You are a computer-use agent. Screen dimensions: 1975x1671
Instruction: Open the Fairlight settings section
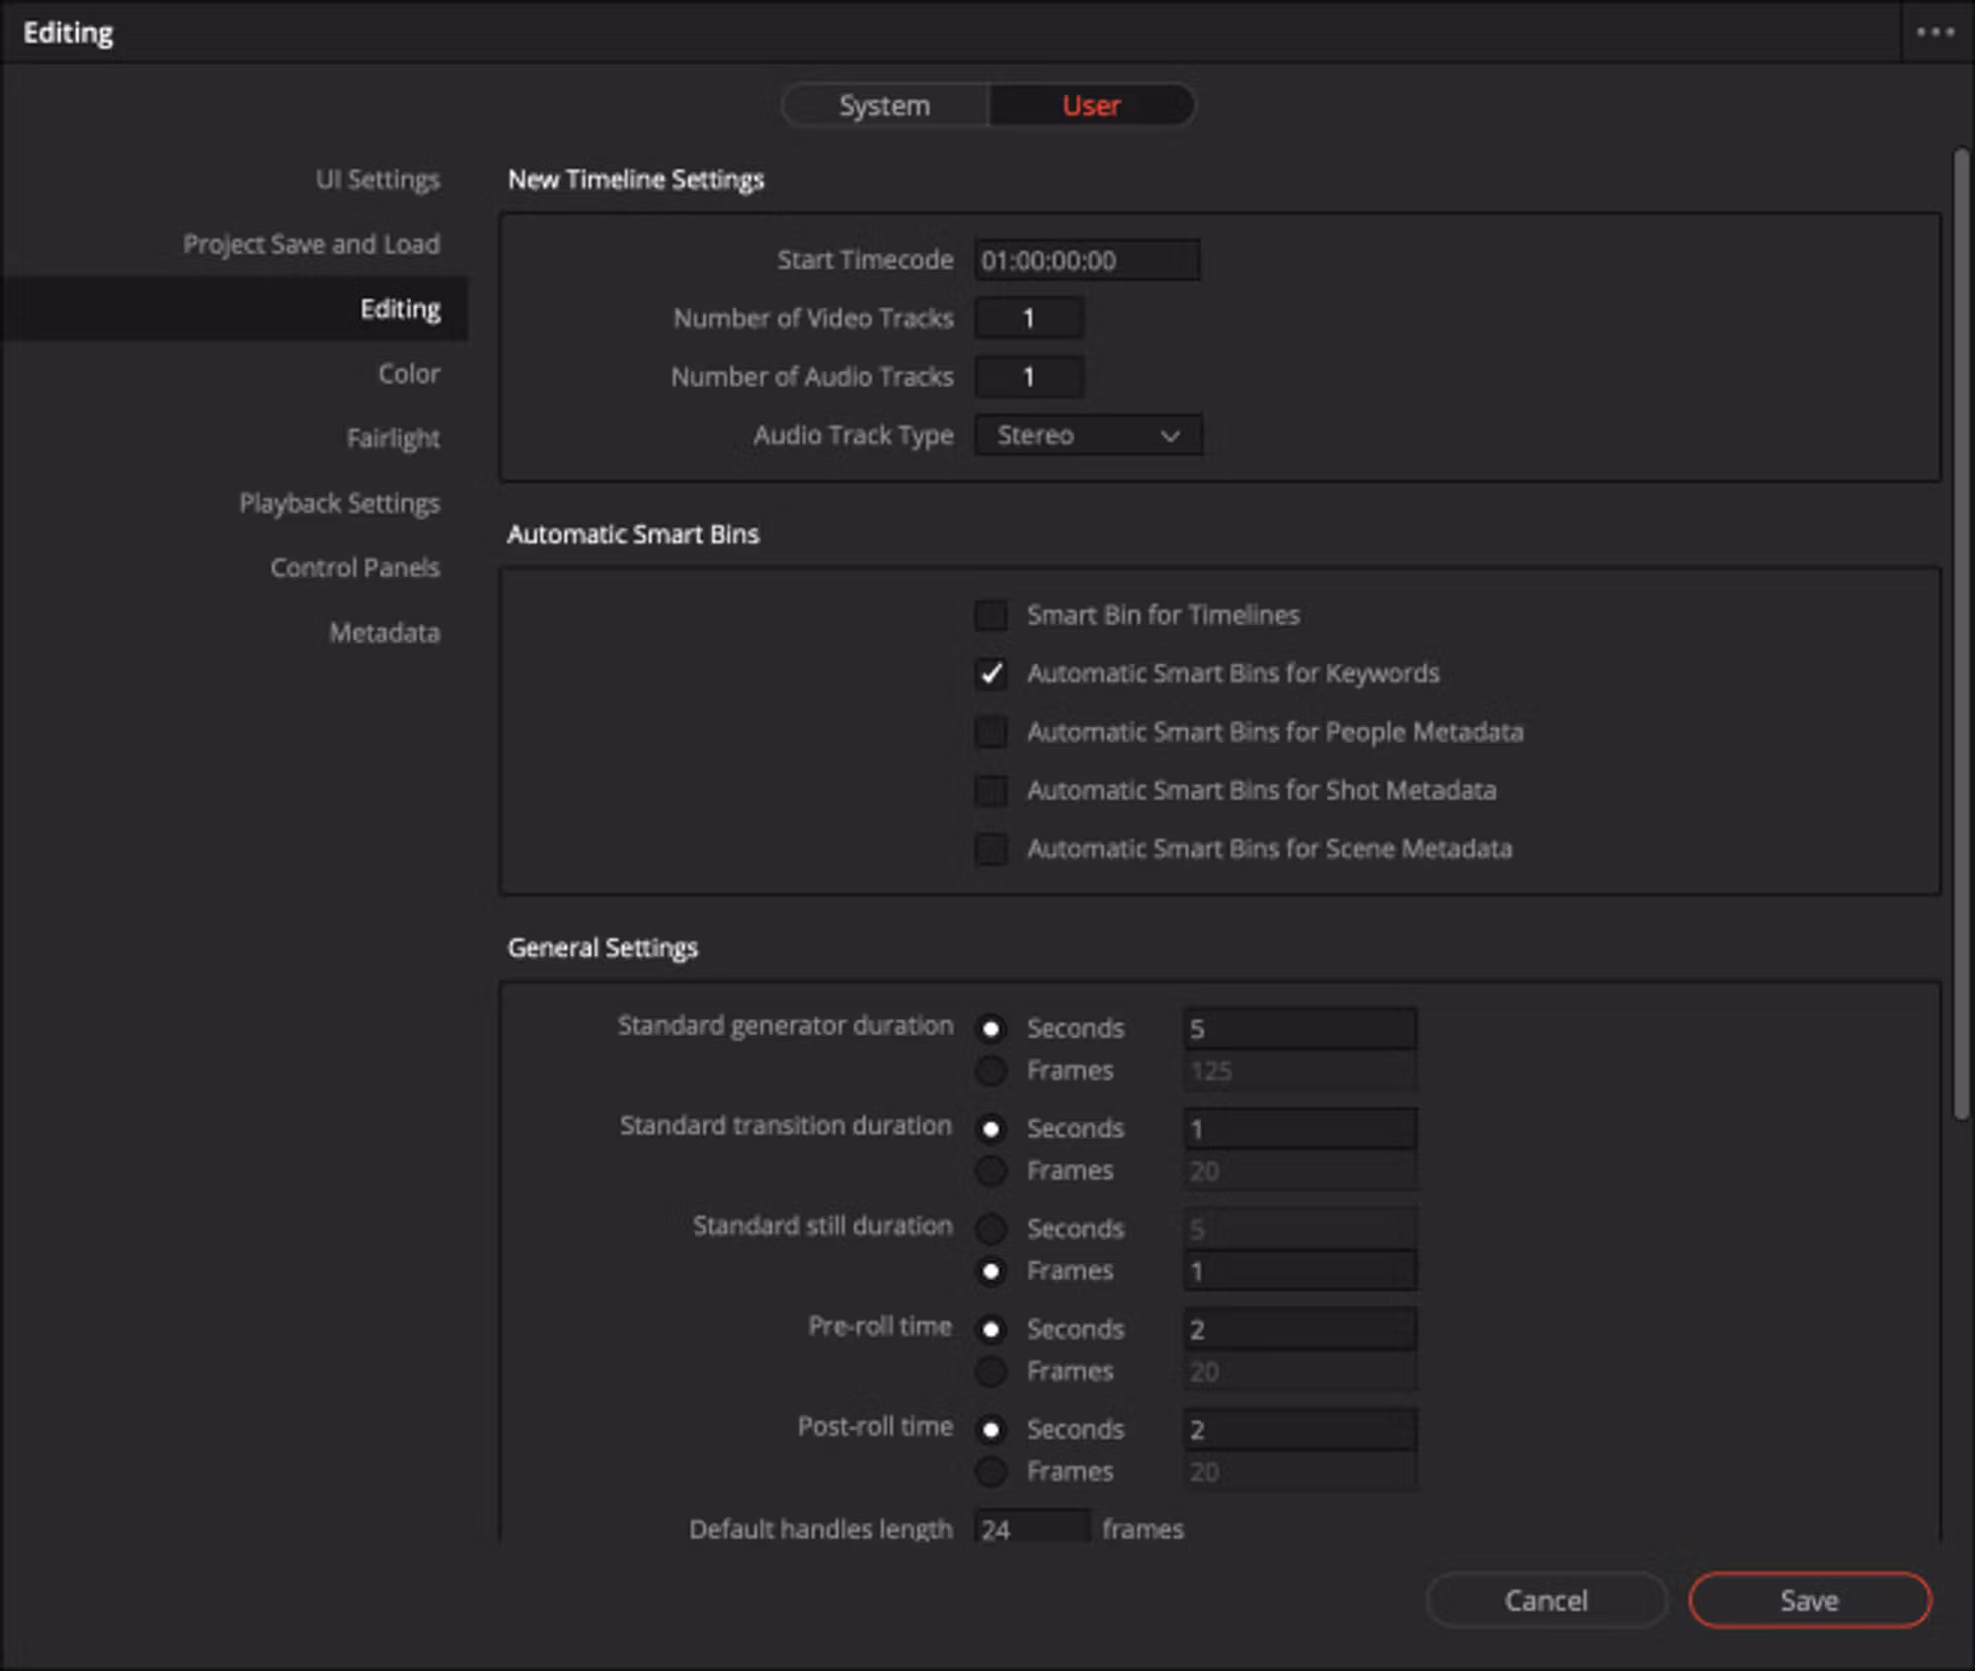pyautogui.click(x=393, y=438)
